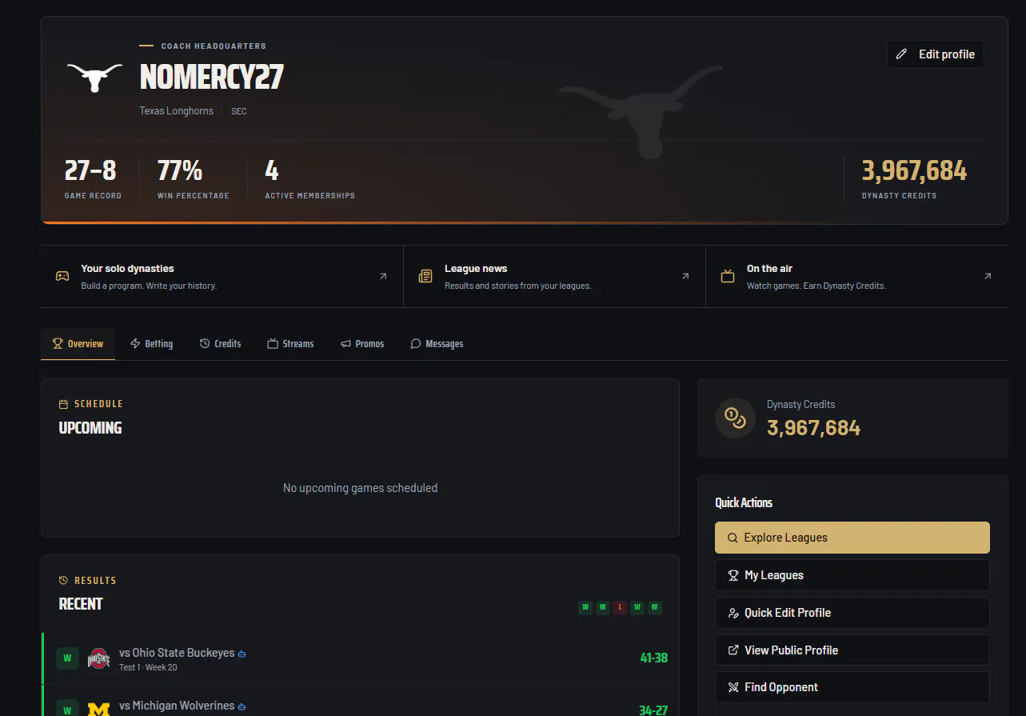Click the SEC conference label
This screenshot has height=716, width=1026.
239,111
